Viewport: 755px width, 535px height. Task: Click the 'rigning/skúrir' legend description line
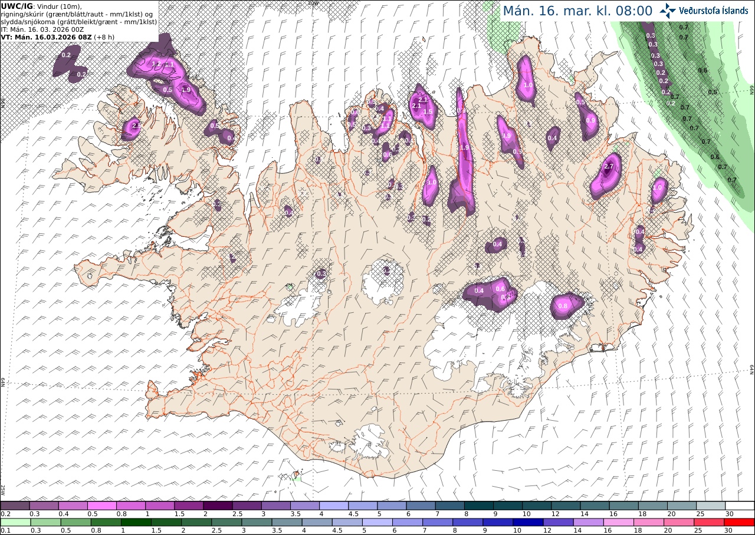tap(78, 14)
